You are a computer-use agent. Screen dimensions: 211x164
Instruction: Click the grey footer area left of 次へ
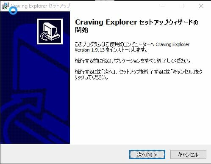pyautogui.click(x=64, y=154)
